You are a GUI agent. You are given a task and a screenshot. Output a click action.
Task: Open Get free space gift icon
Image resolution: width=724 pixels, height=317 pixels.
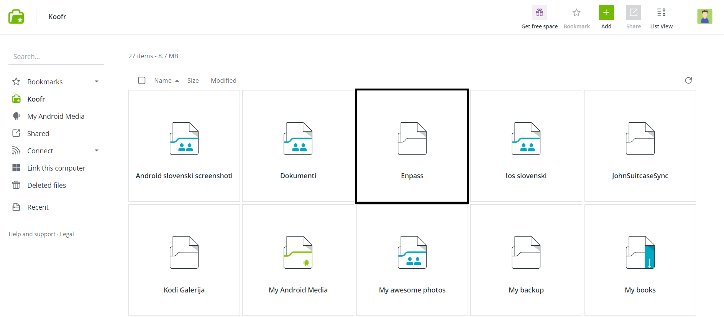(539, 13)
